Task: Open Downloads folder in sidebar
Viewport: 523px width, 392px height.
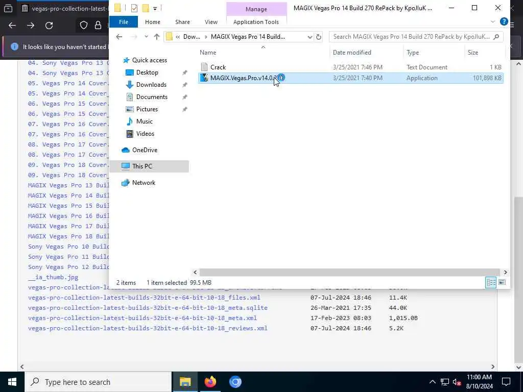Action: (x=151, y=85)
